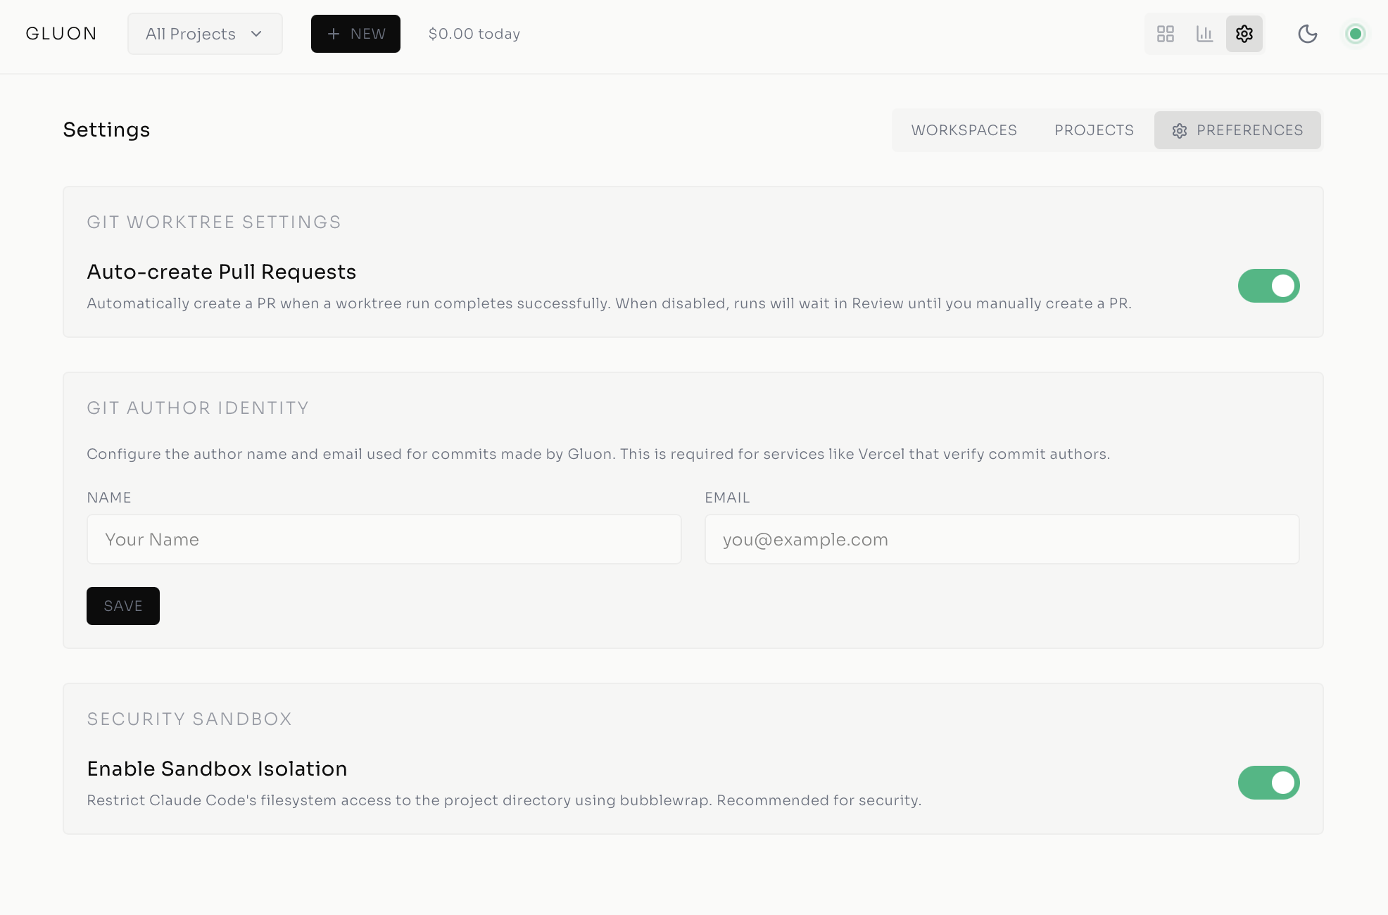The width and height of the screenshot is (1388, 915).
Task: Save the Git author identity
Action: pyautogui.click(x=123, y=606)
